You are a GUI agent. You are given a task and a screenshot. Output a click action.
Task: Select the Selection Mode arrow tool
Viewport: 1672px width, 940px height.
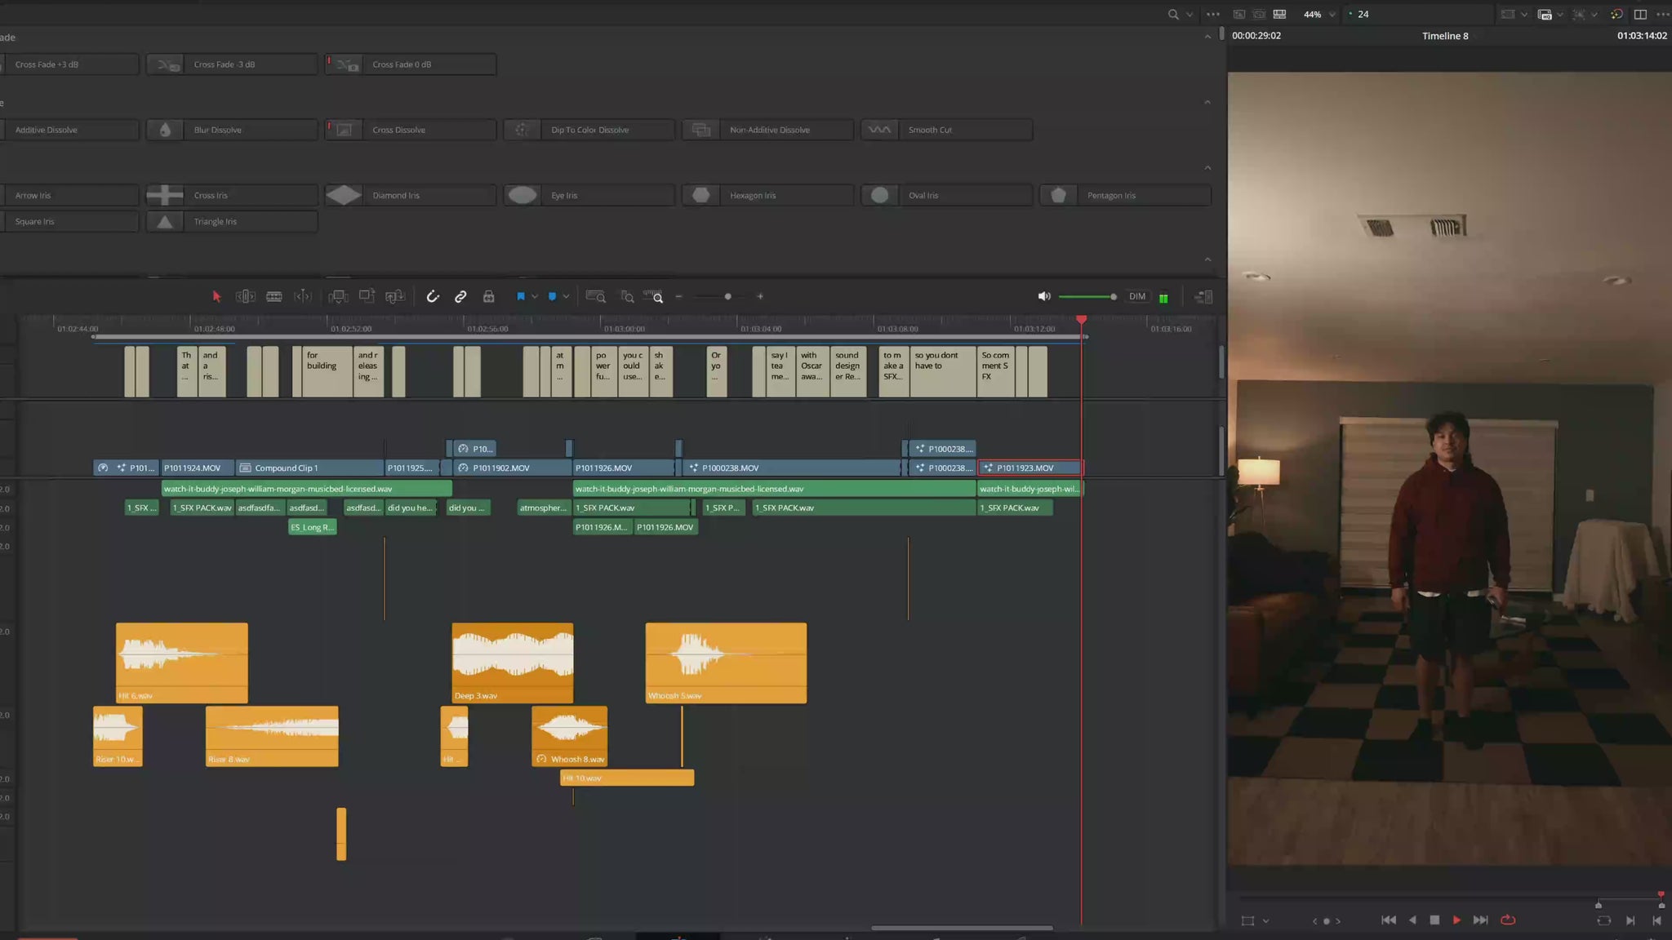click(x=216, y=297)
